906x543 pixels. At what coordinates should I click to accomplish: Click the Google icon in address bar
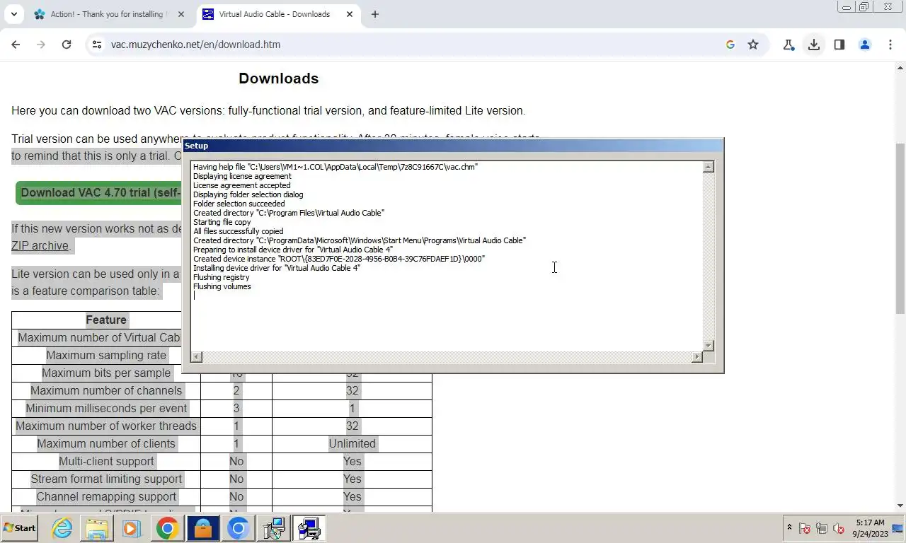(x=730, y=45)
